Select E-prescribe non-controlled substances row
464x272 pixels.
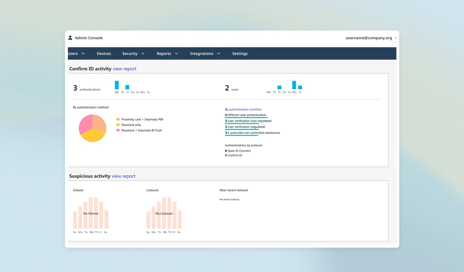click(x=253, y=133)
